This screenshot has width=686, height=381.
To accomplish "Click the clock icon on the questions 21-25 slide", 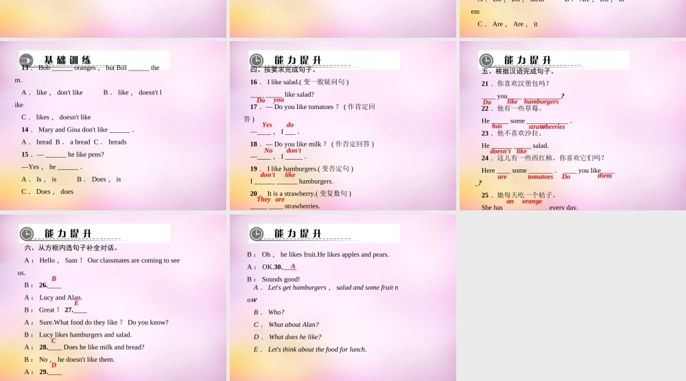I will [486, 60].
